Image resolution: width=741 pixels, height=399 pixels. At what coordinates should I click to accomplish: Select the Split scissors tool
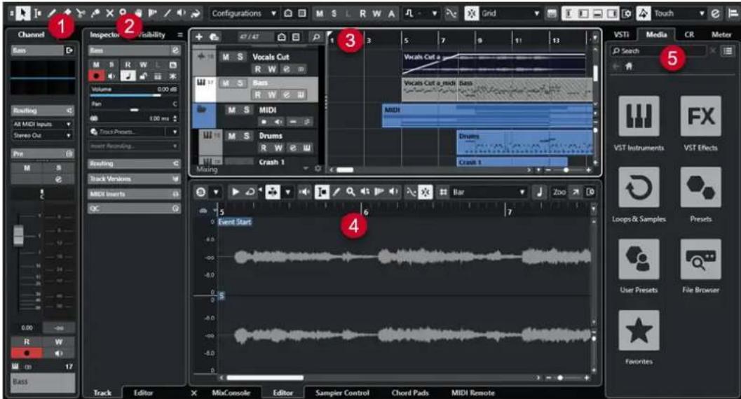[x=81, y=13]
